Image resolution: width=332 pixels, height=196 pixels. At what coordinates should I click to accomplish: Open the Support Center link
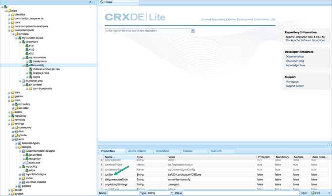pyautogui.click(x=294, y=86)
